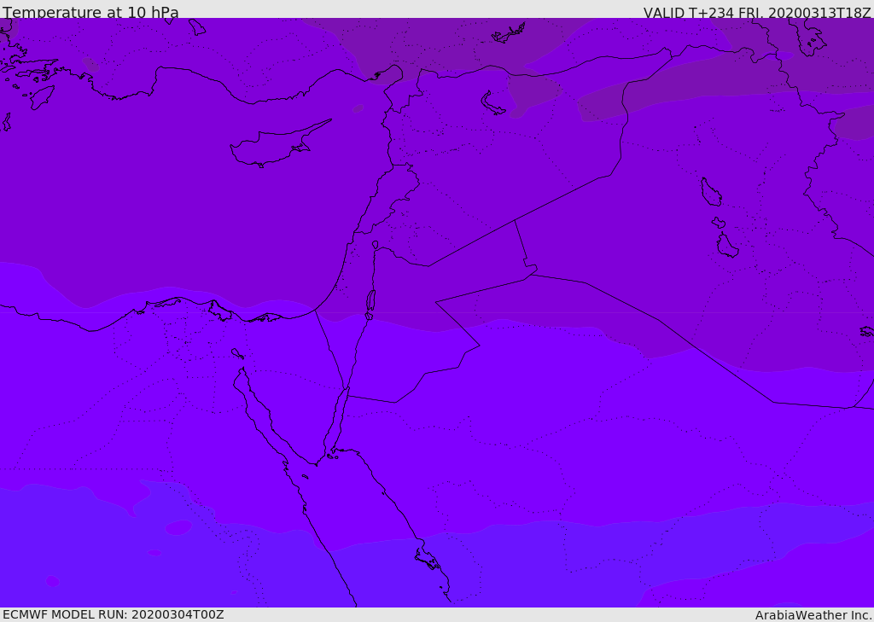Screen dimensions: 874x622
Task: Click the Sea of Galilee outline
Action: (x=376, y=245)
